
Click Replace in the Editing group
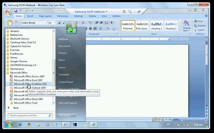pyautogui.click(x=200, y=26)
